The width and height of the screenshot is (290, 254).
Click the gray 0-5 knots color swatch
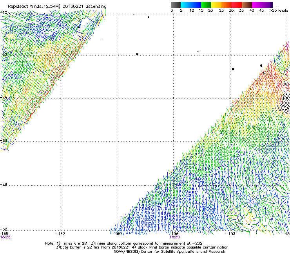(176, 5)
